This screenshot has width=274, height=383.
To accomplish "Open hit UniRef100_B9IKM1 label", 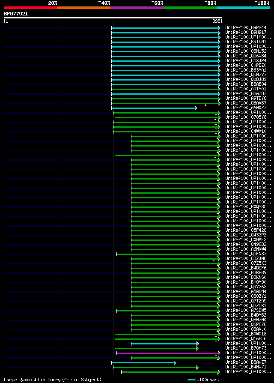I will pyautogui.click(x=246, y=42).
